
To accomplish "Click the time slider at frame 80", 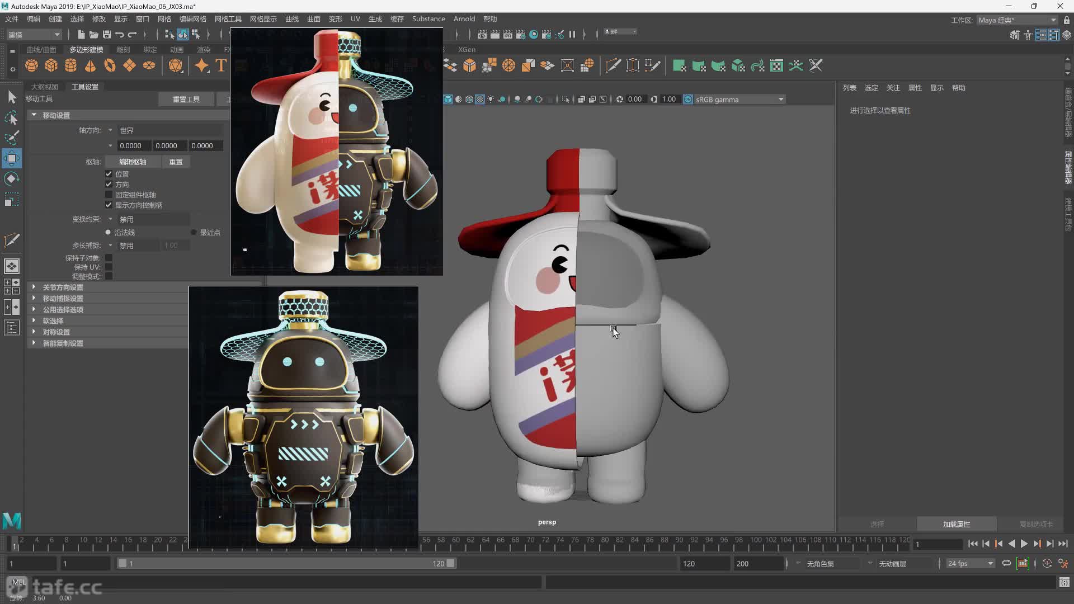I will click(x=605, y=542).
